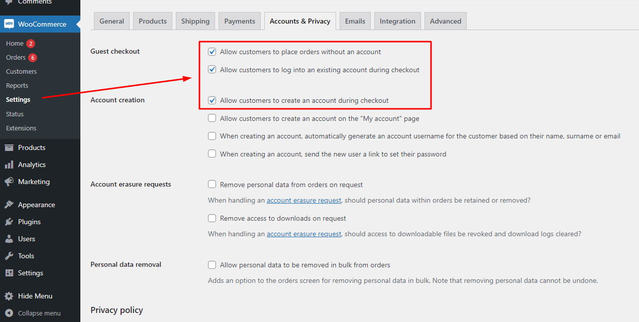Click the WooCommerce logo icon in sidebar
This screenshot has width=639, height=322.
9,24
